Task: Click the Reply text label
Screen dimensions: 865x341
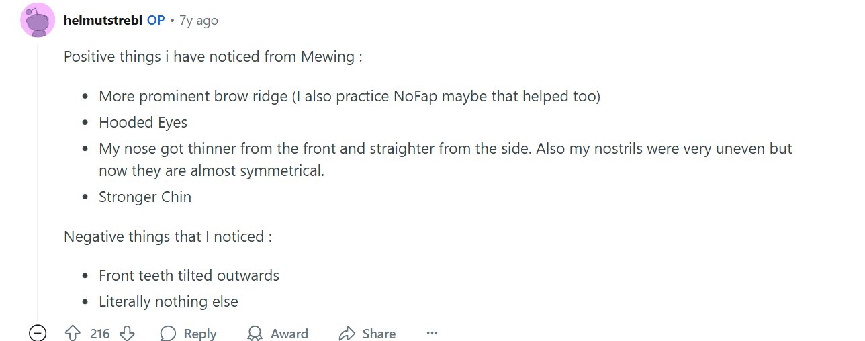Action: (200, 334)
